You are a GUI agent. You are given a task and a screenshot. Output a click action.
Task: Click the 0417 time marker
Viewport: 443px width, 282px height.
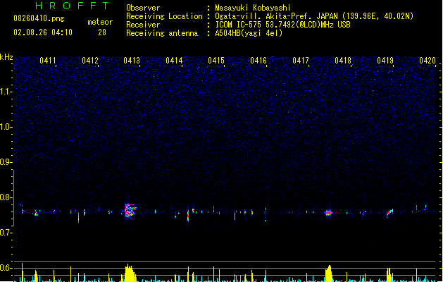(x=301, y=61)
